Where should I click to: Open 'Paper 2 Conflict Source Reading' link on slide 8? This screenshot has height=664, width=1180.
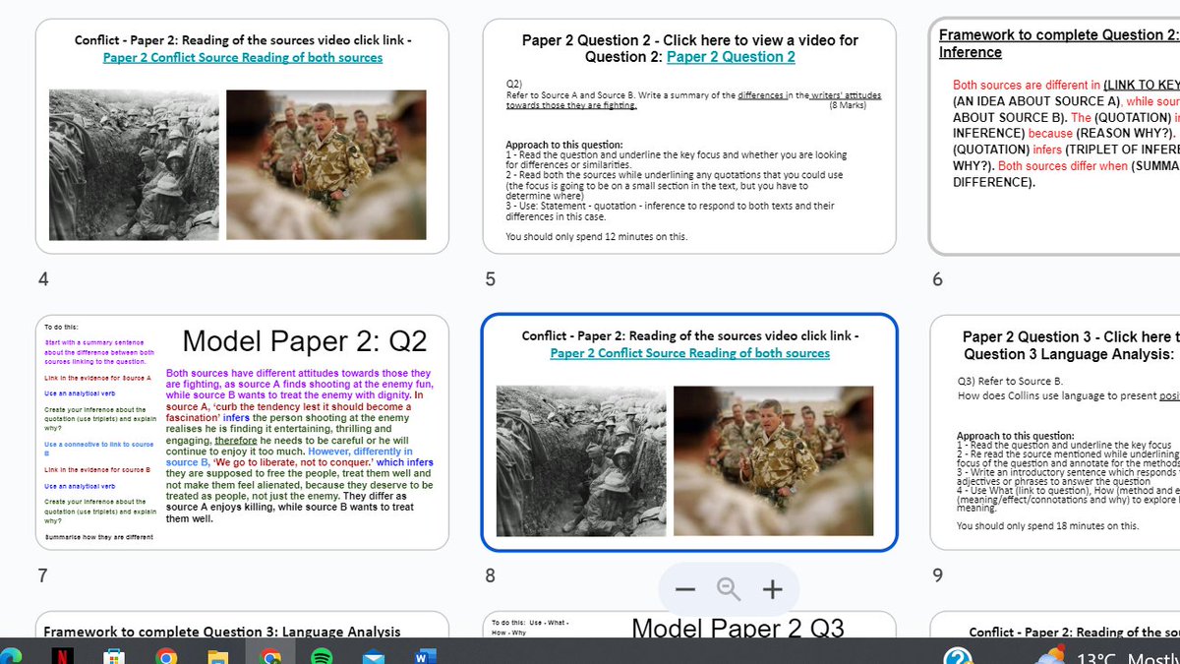(x=689, y=353)
